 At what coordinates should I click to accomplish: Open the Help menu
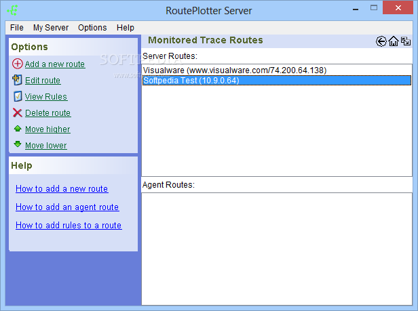[x=126, y=28]
